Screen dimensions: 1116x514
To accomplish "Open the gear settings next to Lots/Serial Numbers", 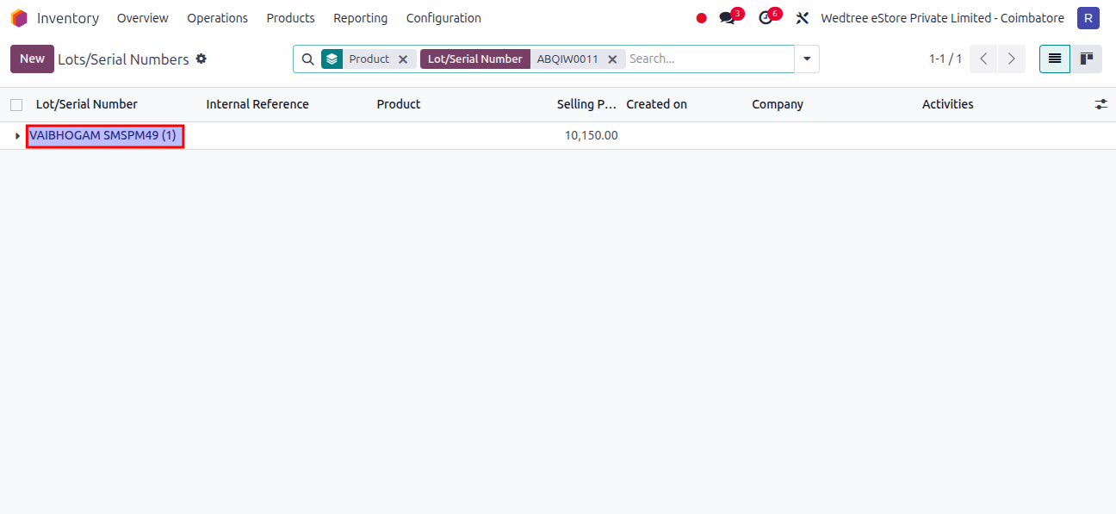I will point(201,59).
